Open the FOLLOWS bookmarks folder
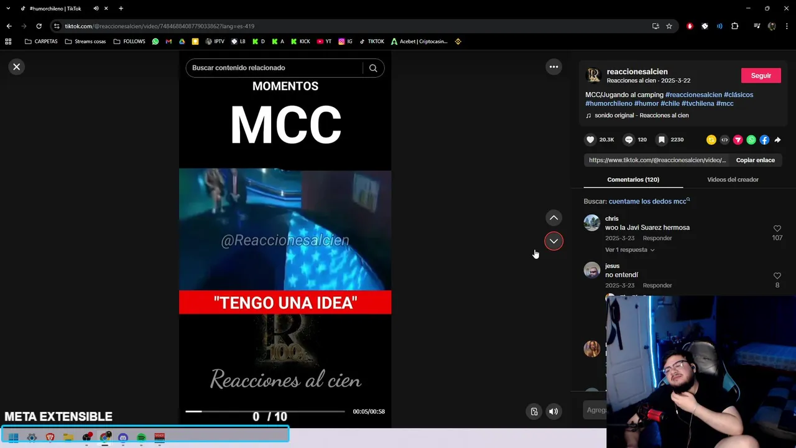Image resolution: width=796 pixels, height=448 pixels. [x=129, y=42]
